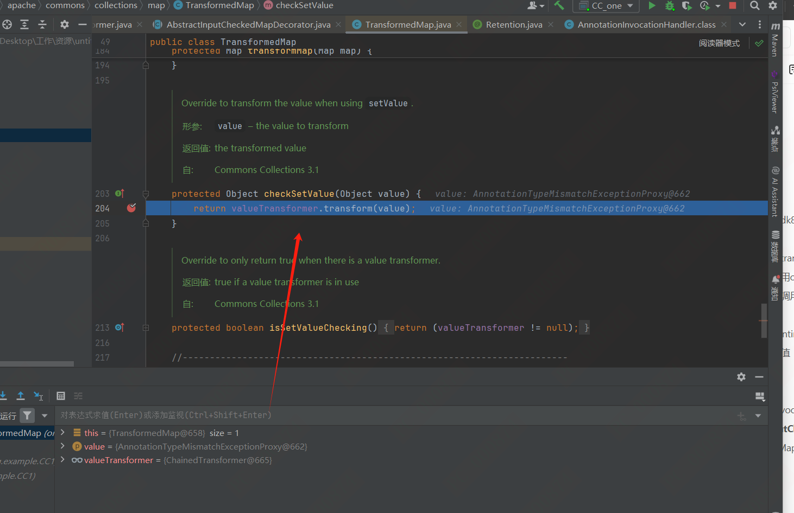Image resolution: width=794 pixels, height=513 pixels.
Task: Run with Coverage shield icon
Action: pyautogui.click(x=687, y=5)
